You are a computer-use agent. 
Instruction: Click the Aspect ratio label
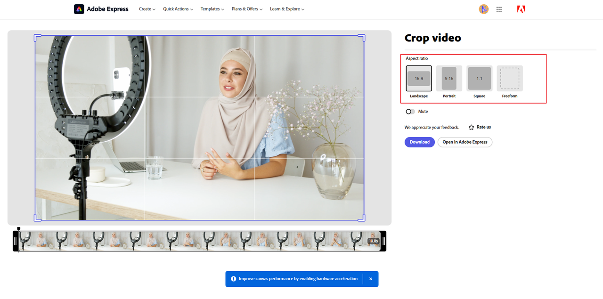click(417, 58)
